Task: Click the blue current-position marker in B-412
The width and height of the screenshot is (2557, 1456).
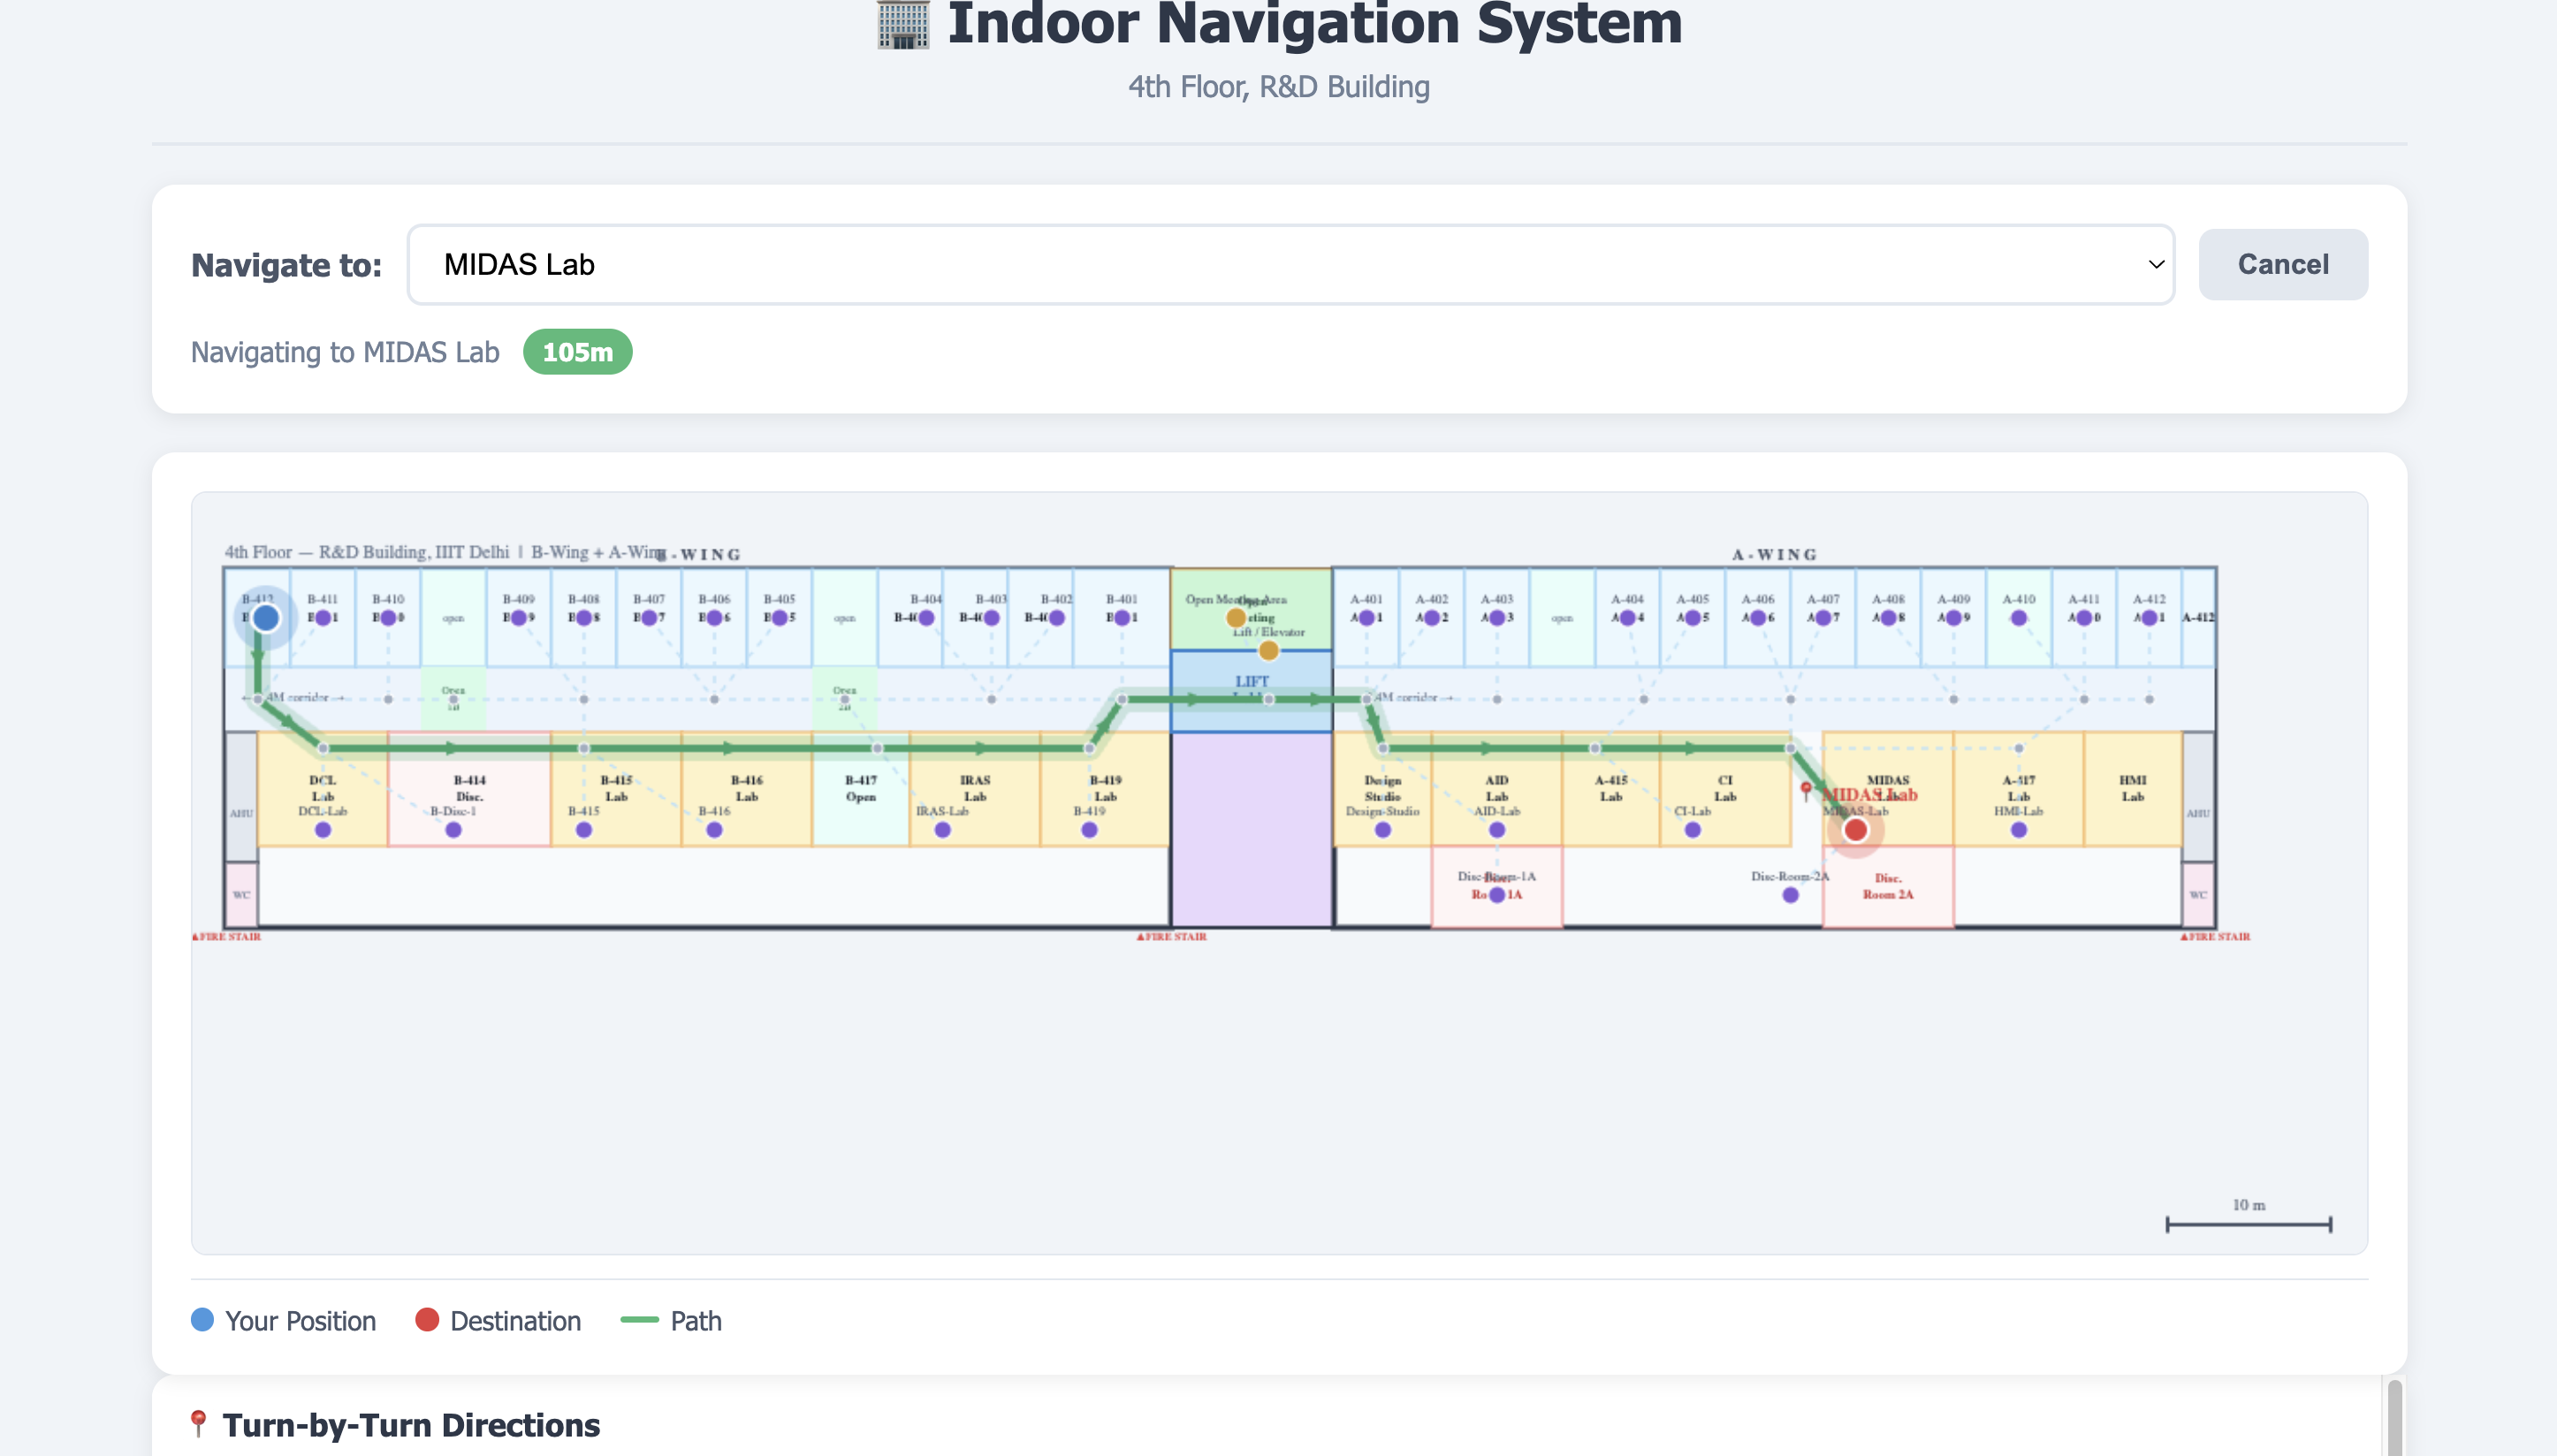Action: [x=265, y=618]
